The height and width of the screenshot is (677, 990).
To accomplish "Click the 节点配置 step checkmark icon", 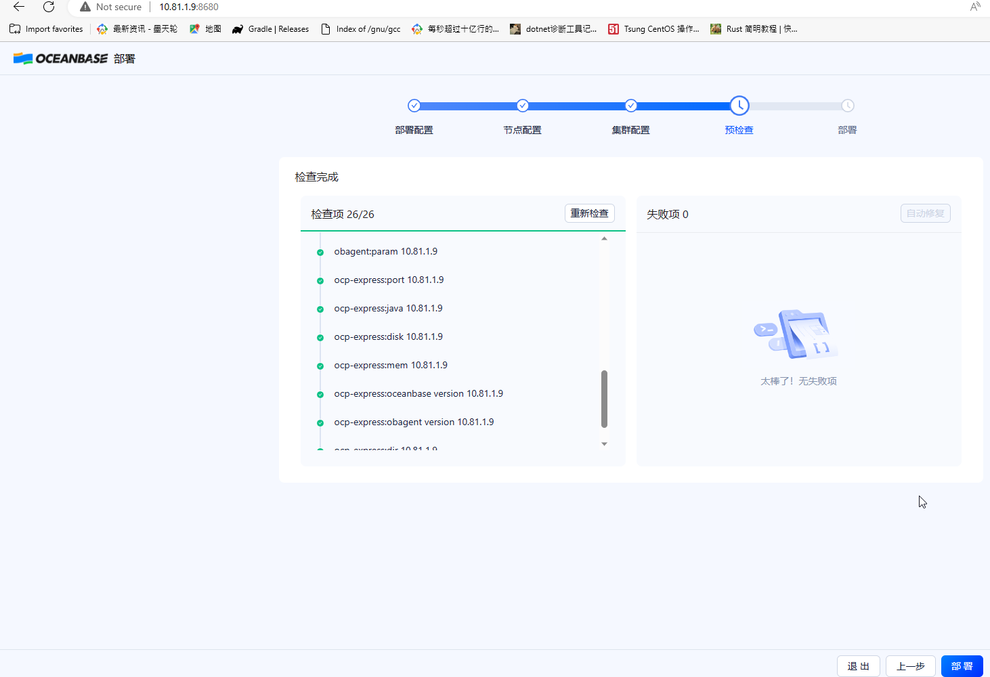I will point(522,106).
